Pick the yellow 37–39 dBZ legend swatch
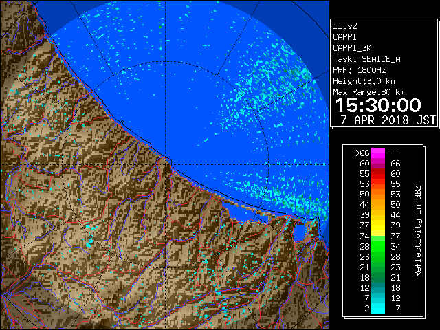This screenshot has width=440, height=330. 378,225
